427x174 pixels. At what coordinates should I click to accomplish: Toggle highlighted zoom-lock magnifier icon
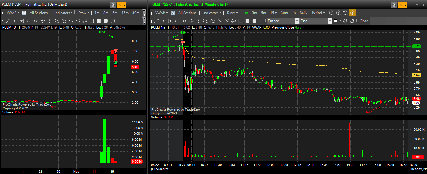pos(353,13)
